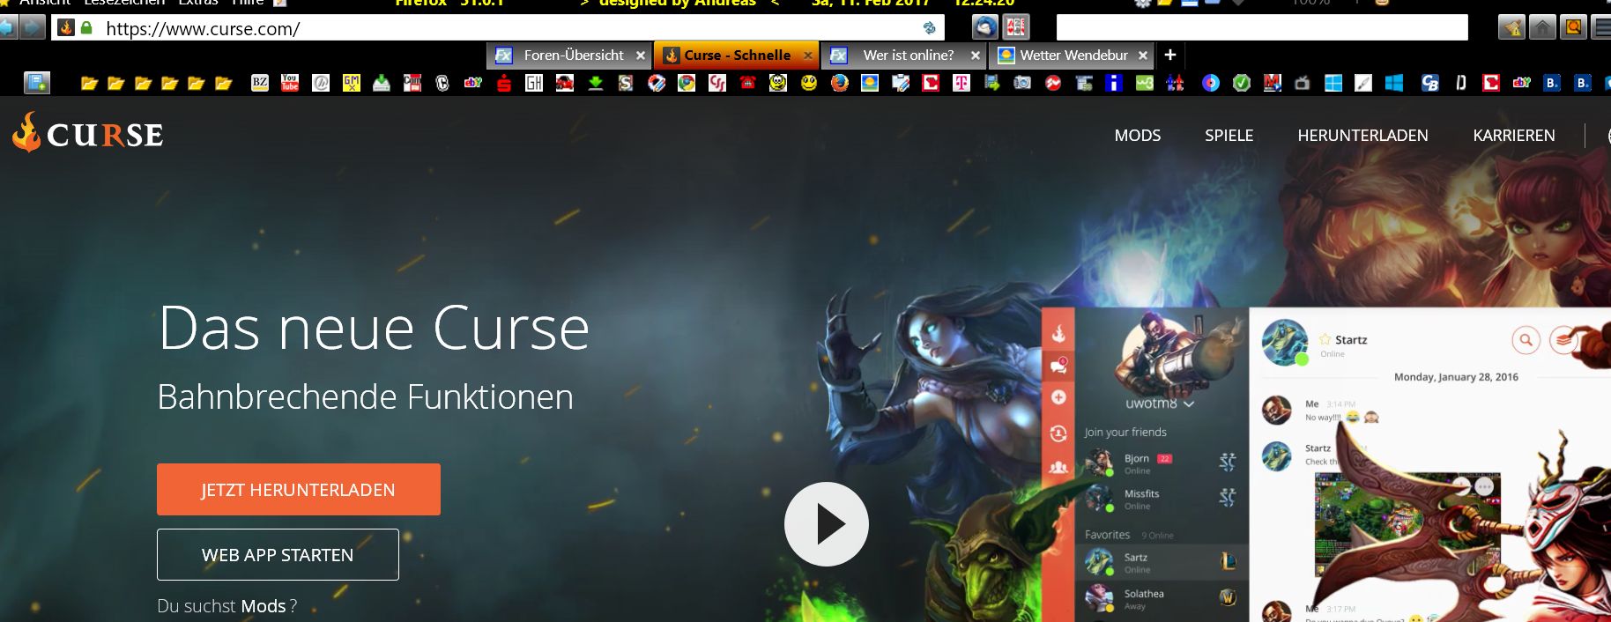This screenshot has height=622, width=1611.
Task: Click the red sidebar chat bubble icon
Action: pyautogui.click(x=1058, y=365)
